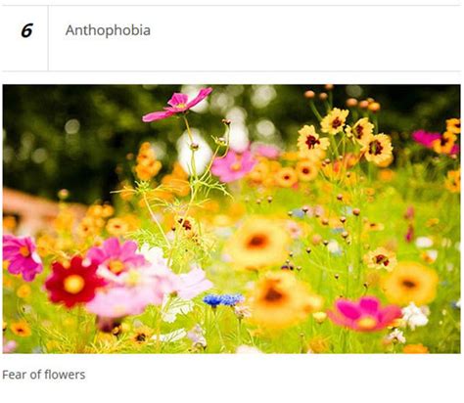Click the magenta flower at photo's left edge
The height and width of the screenshot is (403, 464).
(22, 257)
